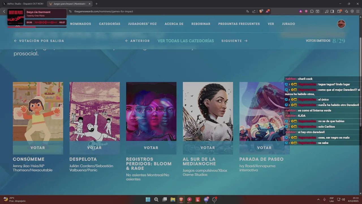Viewport: 362px width, 204px height.
Task: Seek in Days Lie Dormant waveform
Action: coord(46,22)
